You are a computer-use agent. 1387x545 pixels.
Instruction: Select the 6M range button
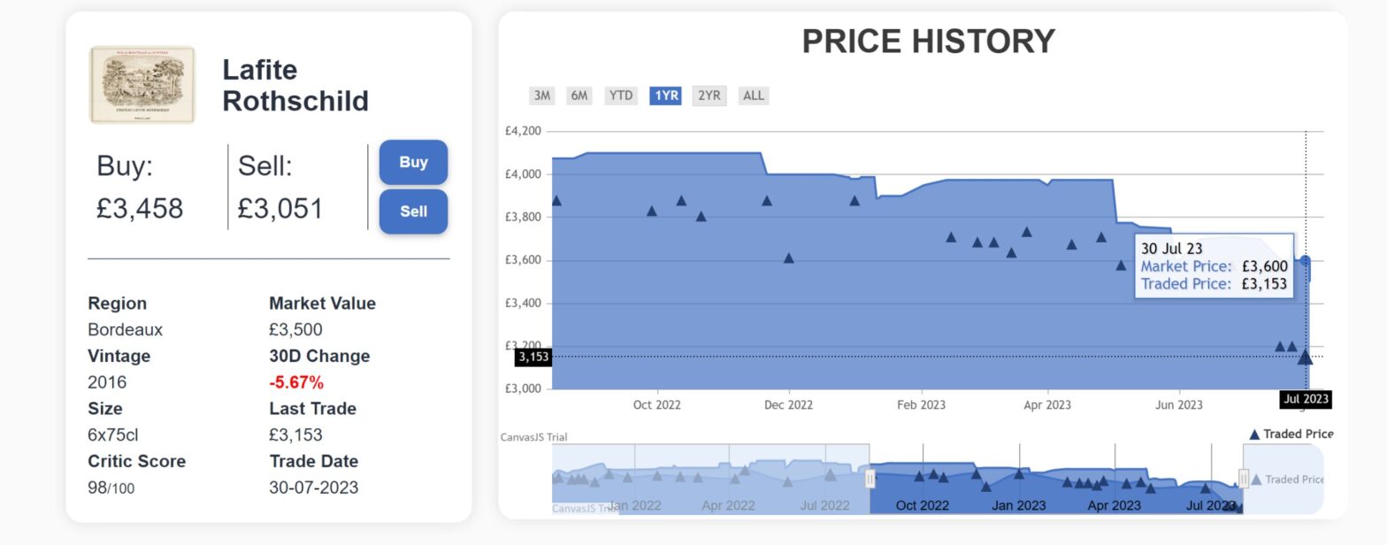point(579,96)
